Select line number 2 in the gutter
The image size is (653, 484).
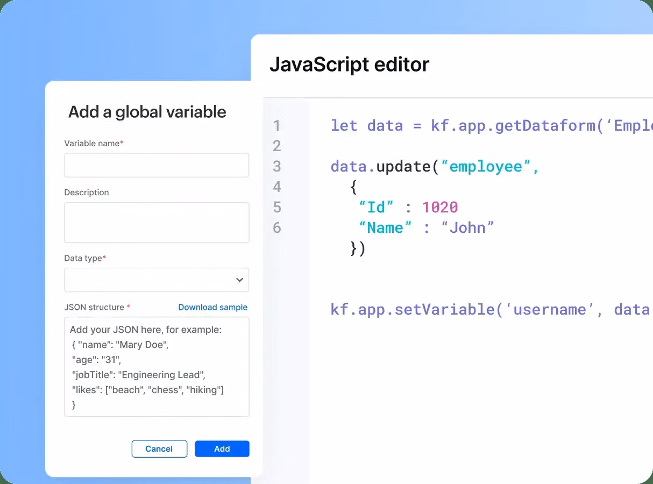(x=277, y=146)
